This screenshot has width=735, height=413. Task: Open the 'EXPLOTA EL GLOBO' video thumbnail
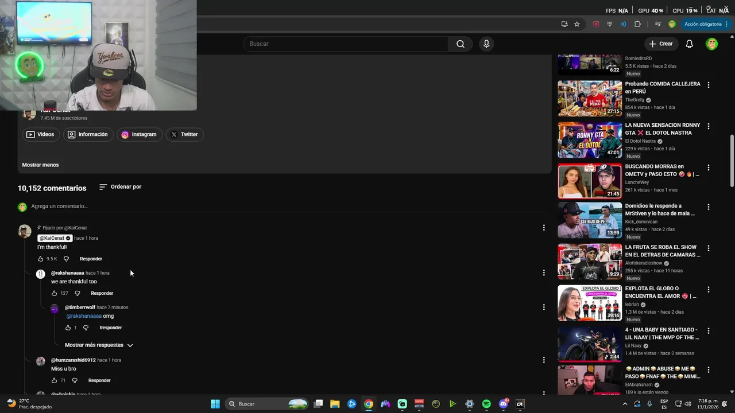(590, 303)
